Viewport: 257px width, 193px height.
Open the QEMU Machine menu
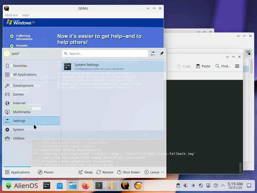pos(11,15)
